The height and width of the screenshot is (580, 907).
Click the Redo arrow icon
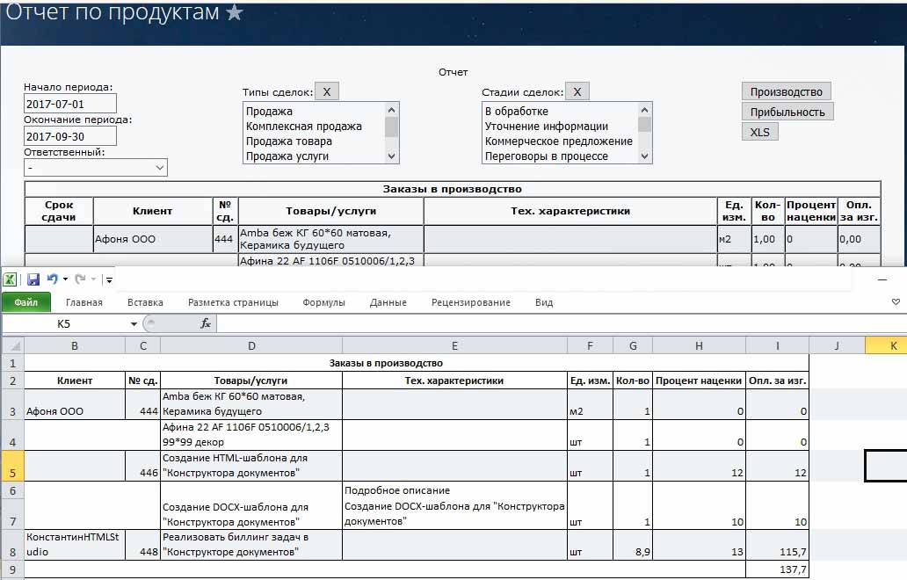[x=80, y=279]
